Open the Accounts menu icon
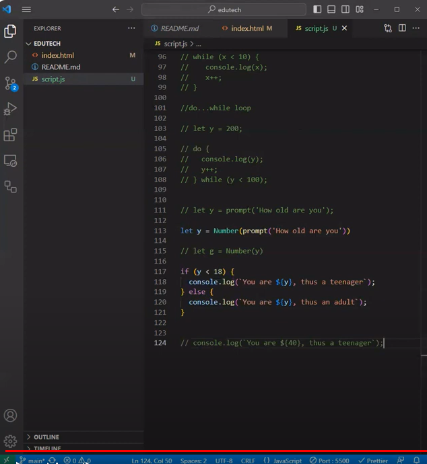This screenshot has height=464, width=427. 11,416
